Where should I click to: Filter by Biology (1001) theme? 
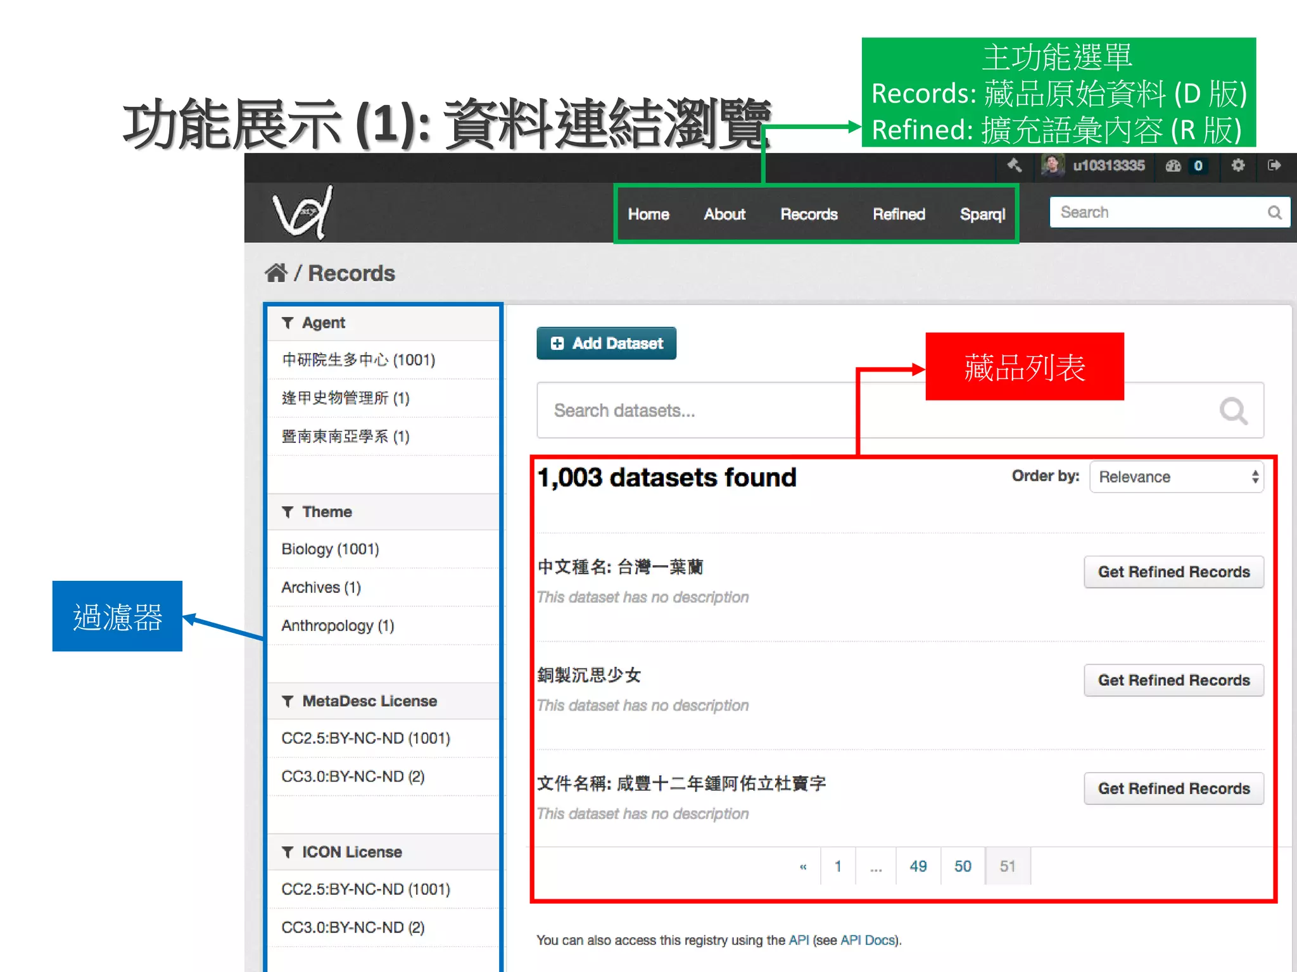(330, 549)
